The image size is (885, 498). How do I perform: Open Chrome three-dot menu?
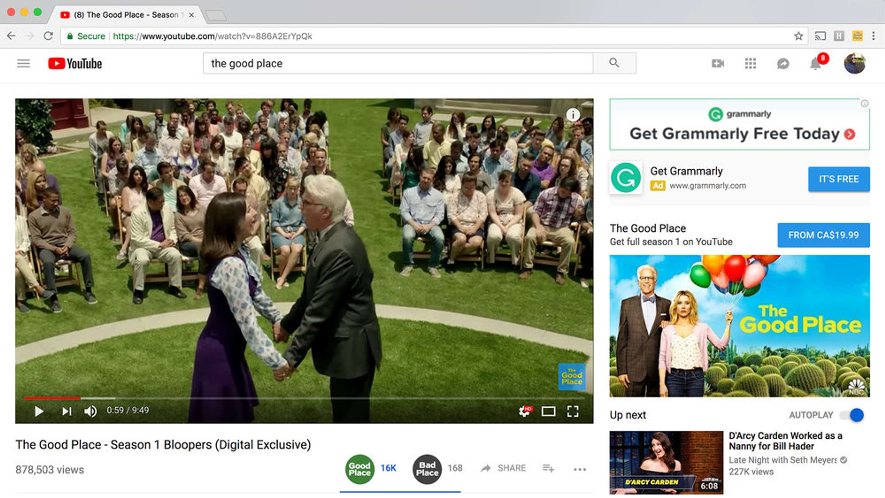(874, 36)
